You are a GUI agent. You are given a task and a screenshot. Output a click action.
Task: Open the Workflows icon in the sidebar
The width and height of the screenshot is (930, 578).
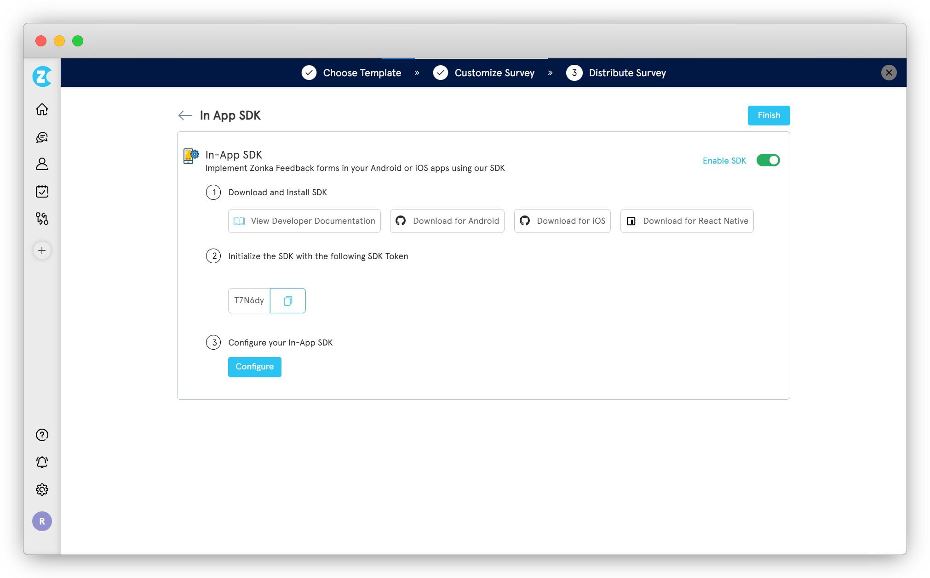(x=42, y=219)
